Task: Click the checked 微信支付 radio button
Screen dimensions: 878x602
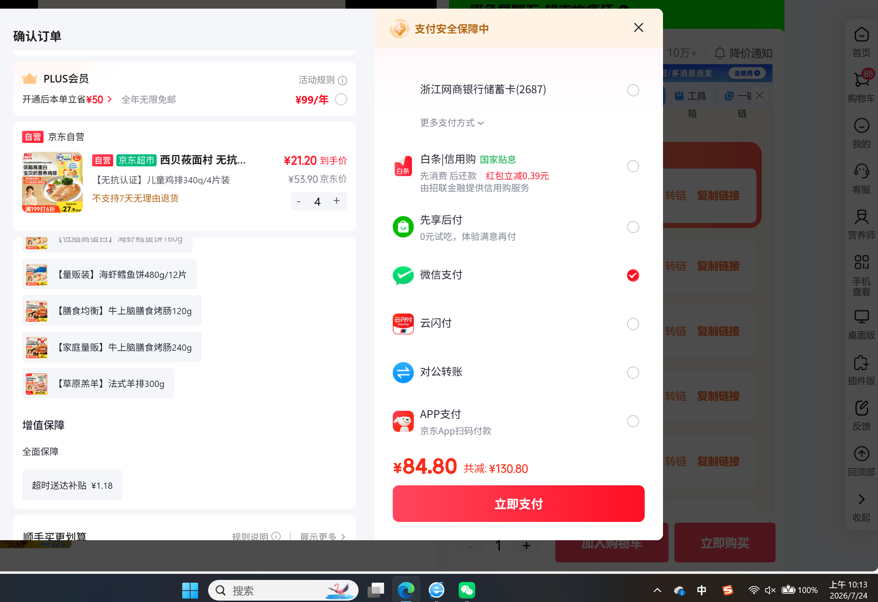Action: pos(633,275)
